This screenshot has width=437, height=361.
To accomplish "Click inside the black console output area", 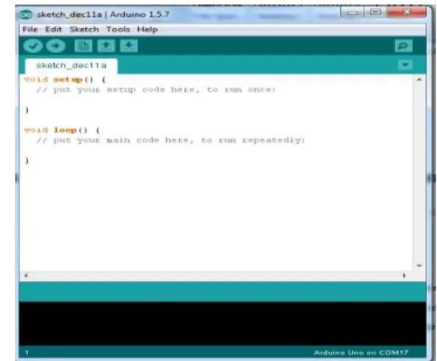I will click(222, 323).
